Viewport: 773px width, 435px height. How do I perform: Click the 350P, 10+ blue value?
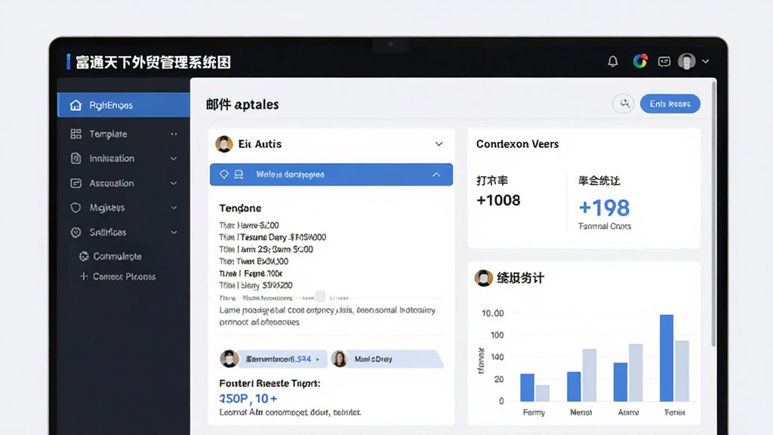(x=248, y=399)
